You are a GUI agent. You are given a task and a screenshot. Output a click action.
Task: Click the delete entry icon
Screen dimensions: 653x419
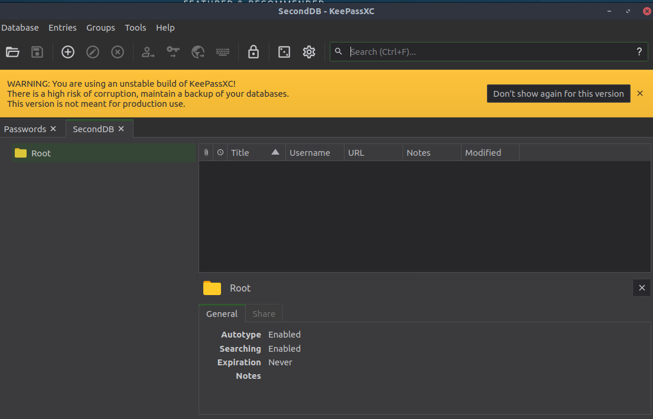[118, 52]
